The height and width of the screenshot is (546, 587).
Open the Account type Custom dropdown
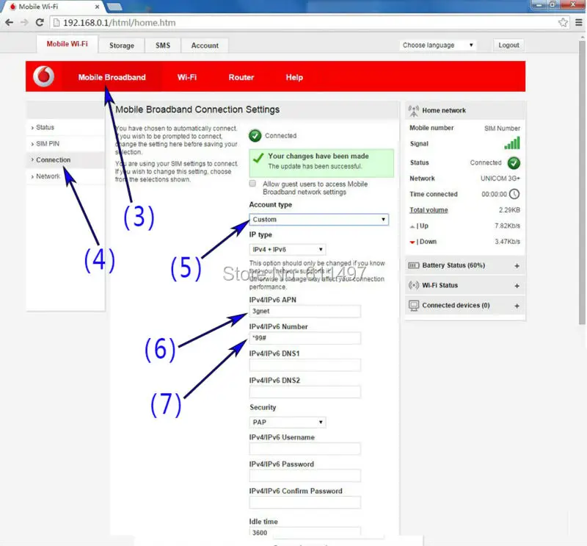318,220
